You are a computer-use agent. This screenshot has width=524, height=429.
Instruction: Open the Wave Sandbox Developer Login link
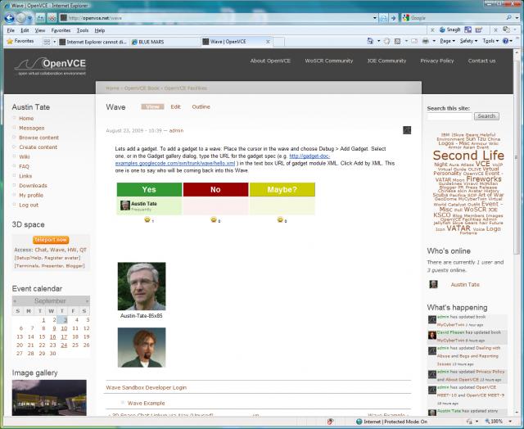[146, 387]
